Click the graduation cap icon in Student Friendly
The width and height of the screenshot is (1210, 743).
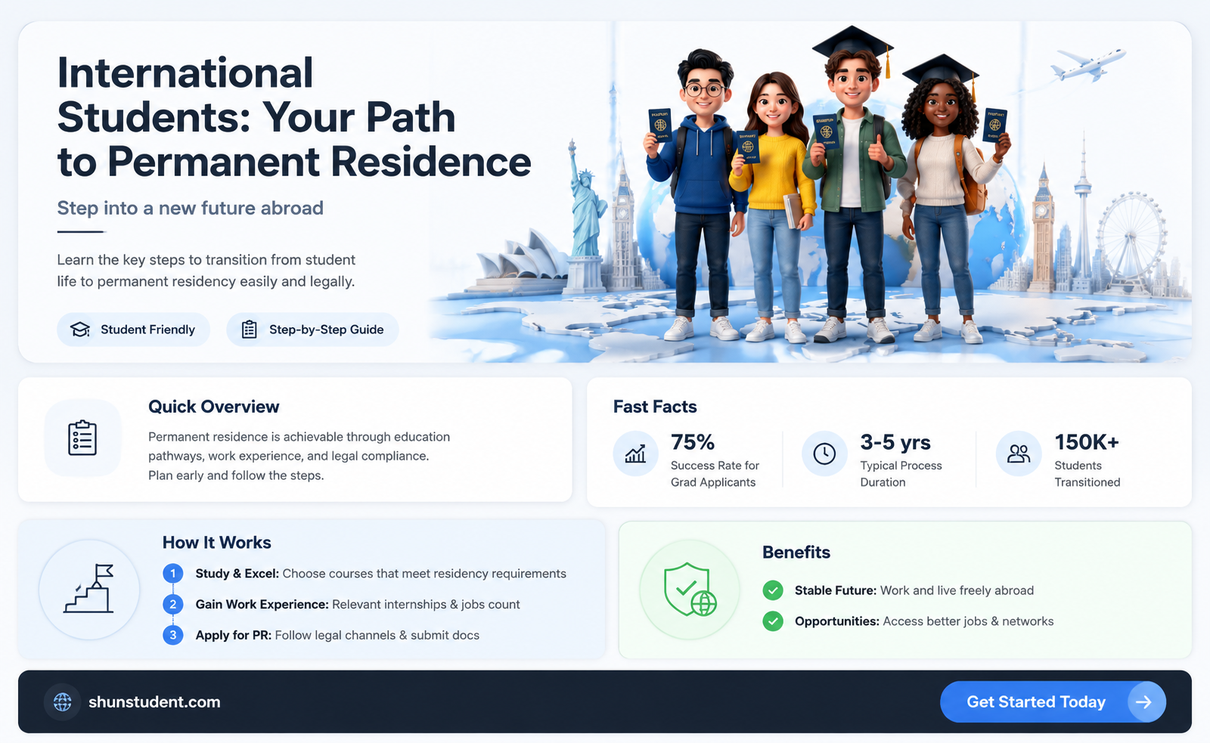pyautogui.click(x=80, y=330)
